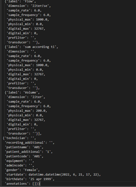Click physical_max value 200.0
The image size is (136, 187).
(x=41, y=111)
